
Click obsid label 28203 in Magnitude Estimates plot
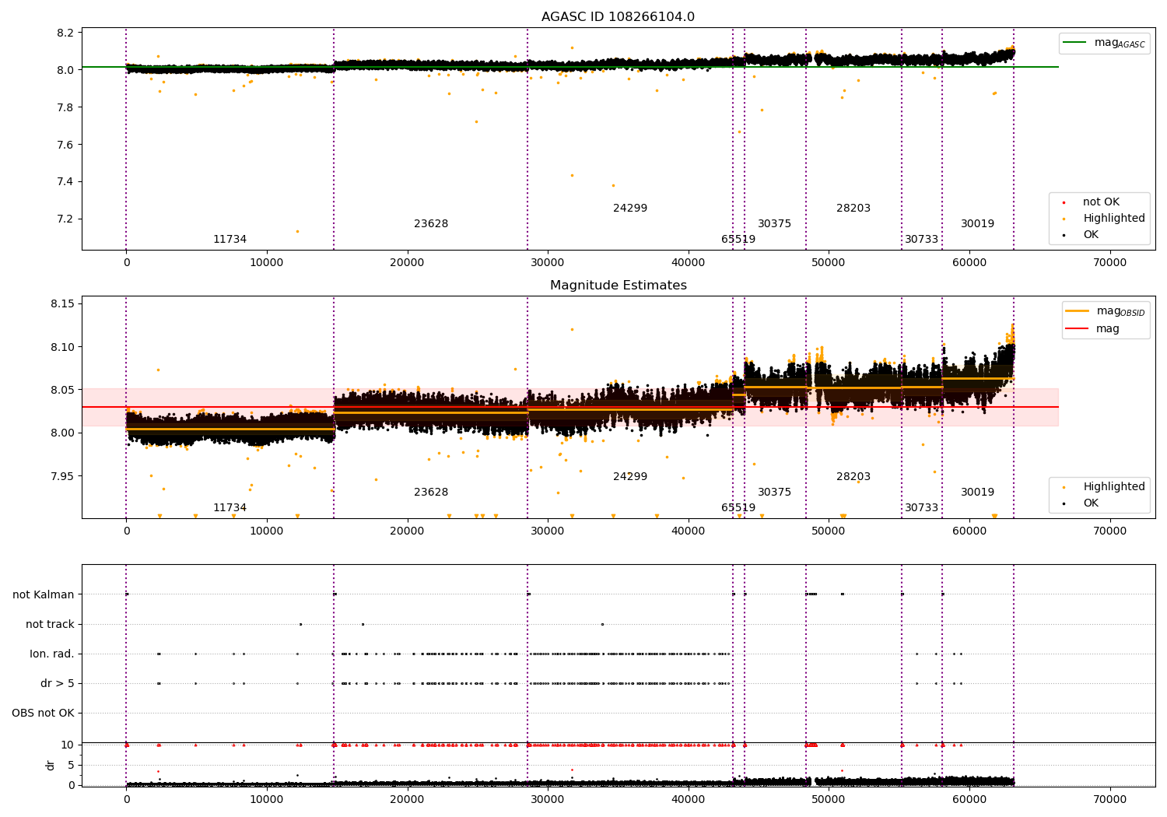click(x=853, y=477)
